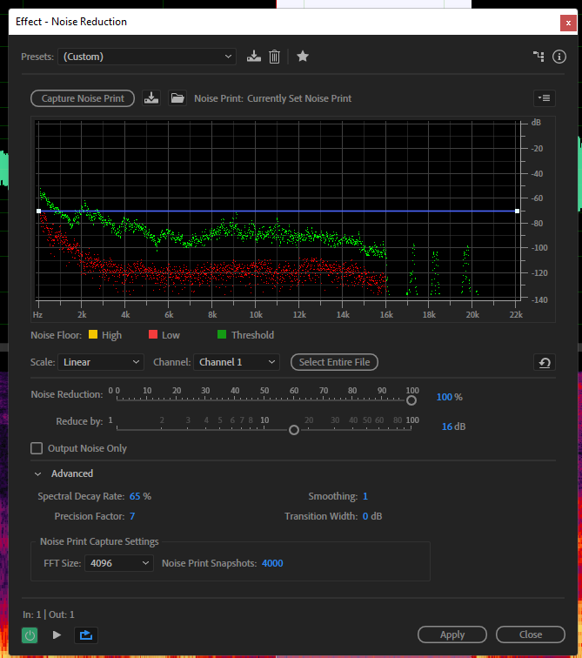
Task: Open the graph options menu icon
Action: pyautogui.click(x=545, y=98)
